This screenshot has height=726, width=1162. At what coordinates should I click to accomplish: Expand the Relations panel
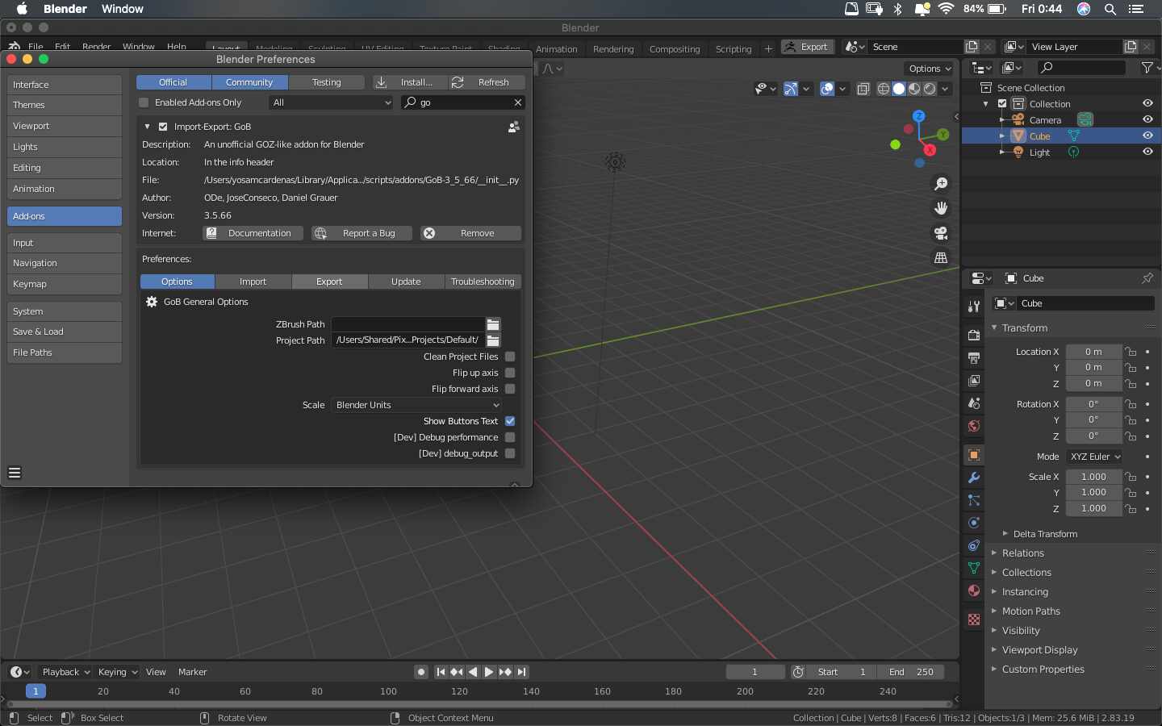click(1022, 553)
